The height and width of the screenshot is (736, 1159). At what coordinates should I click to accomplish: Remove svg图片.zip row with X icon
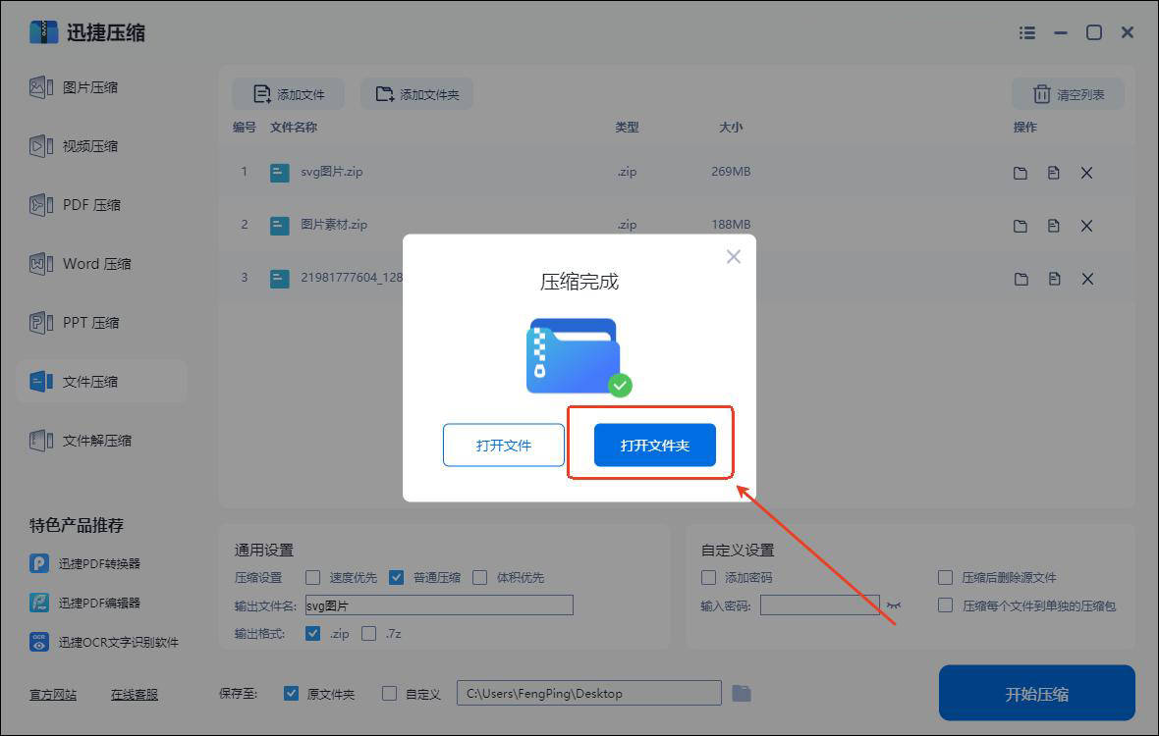[x=1086, y=173]
